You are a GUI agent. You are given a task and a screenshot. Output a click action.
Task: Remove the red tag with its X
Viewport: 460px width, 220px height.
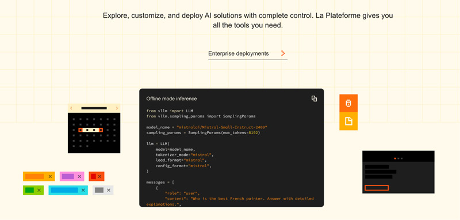(99, 176)
